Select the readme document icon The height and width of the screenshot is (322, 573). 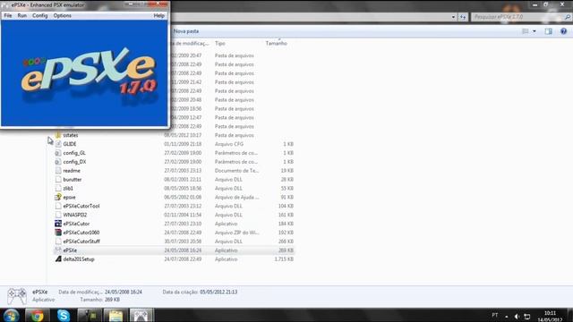(58, 171)
